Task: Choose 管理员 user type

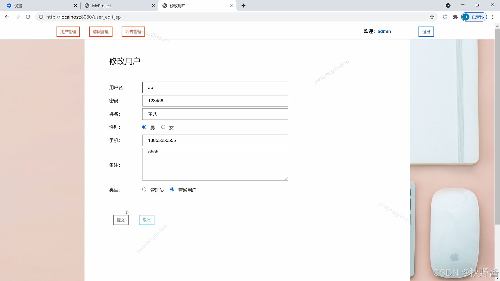Action: pos(144,189)
